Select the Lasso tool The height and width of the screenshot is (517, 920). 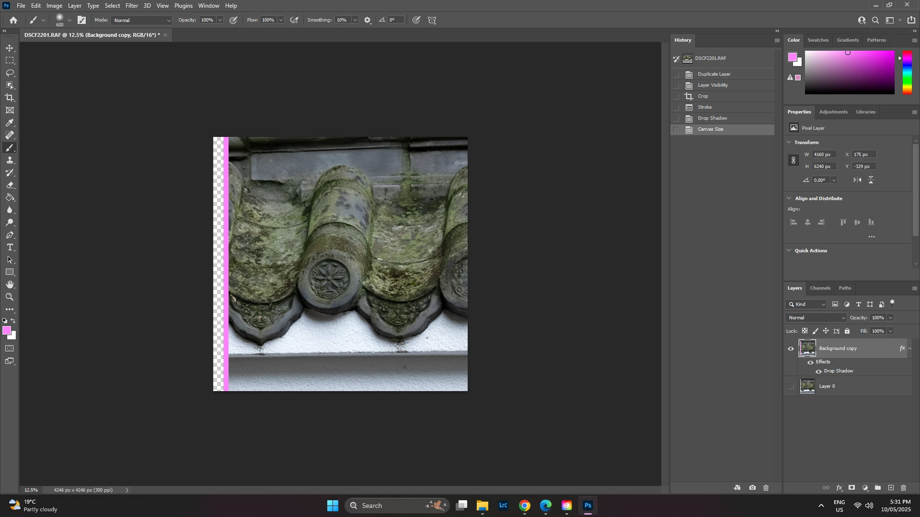point(10,73)
